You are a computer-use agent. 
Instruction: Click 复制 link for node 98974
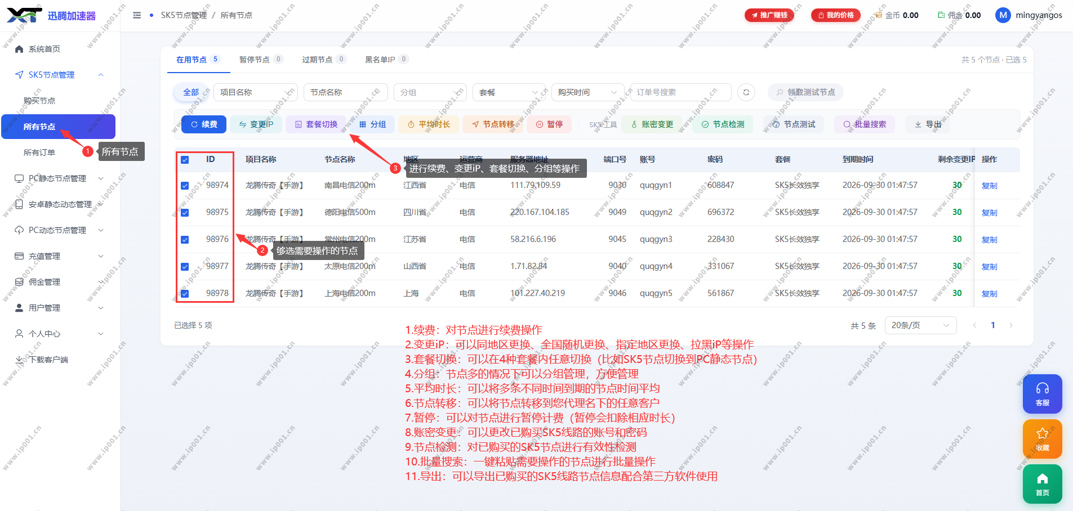click(x=989, y=186)
